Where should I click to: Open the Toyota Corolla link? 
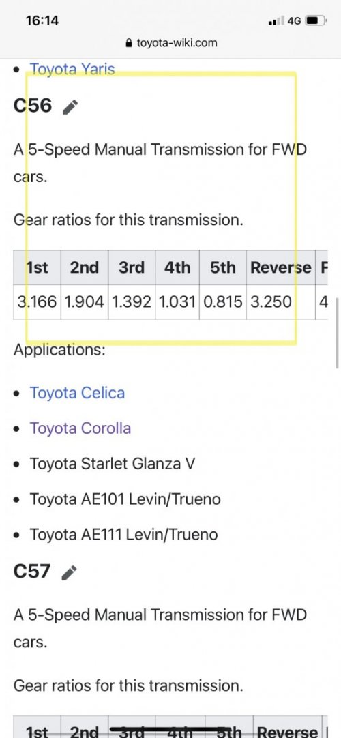tap(80, 428)
